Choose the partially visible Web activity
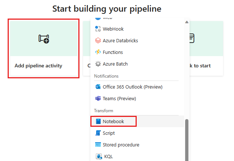The image size is (234, 161). click(108, 18)
